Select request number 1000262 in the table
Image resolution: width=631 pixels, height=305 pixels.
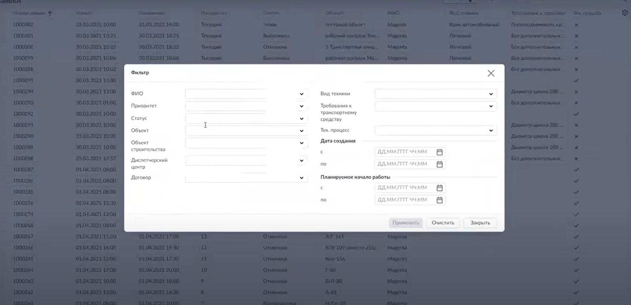[23, 292]
